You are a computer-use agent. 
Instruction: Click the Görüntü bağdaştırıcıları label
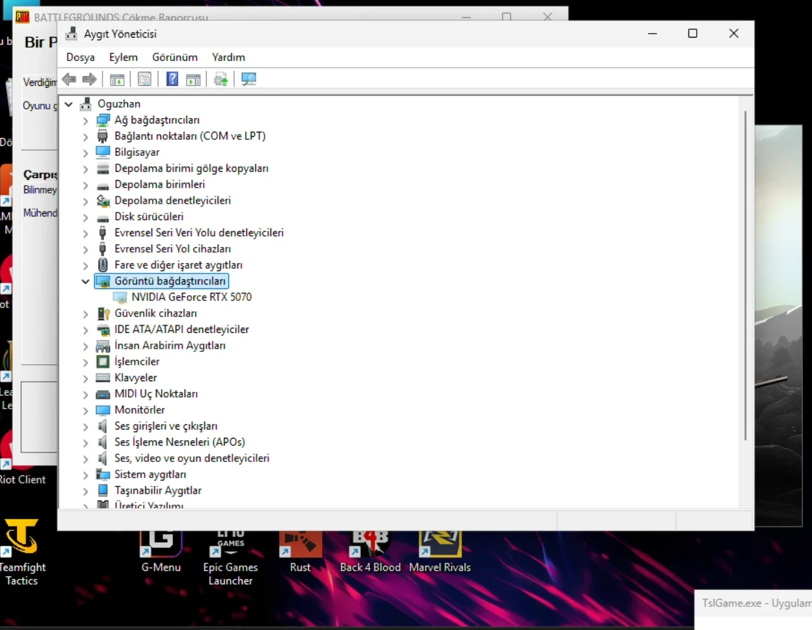pyautogui.click(x=170, y=281)
